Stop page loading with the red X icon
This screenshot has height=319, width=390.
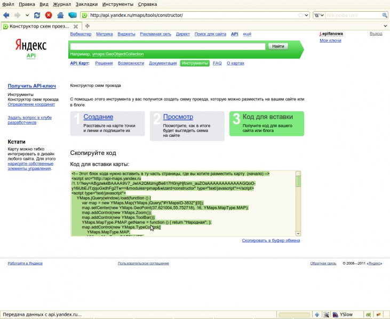tap(49, 15)
